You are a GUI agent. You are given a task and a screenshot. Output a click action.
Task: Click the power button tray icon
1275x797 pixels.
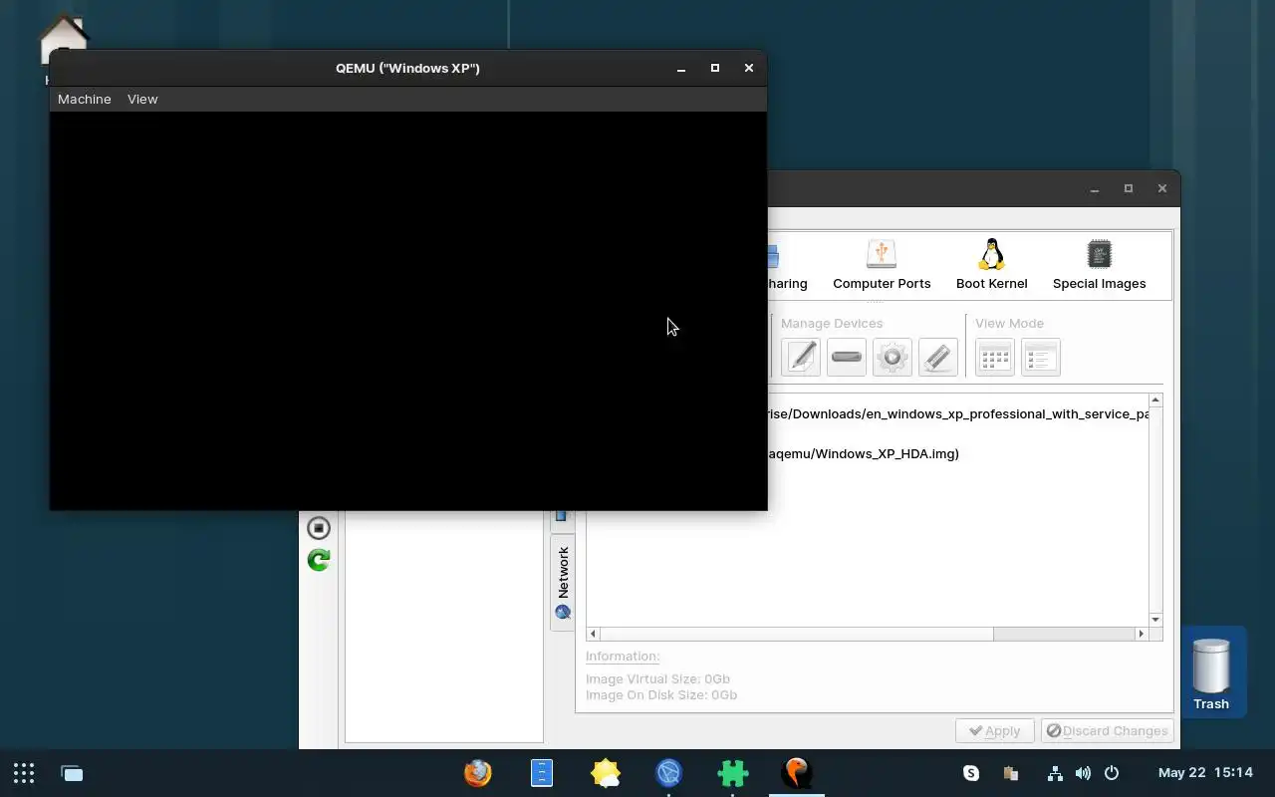[x=1112, y=773]
